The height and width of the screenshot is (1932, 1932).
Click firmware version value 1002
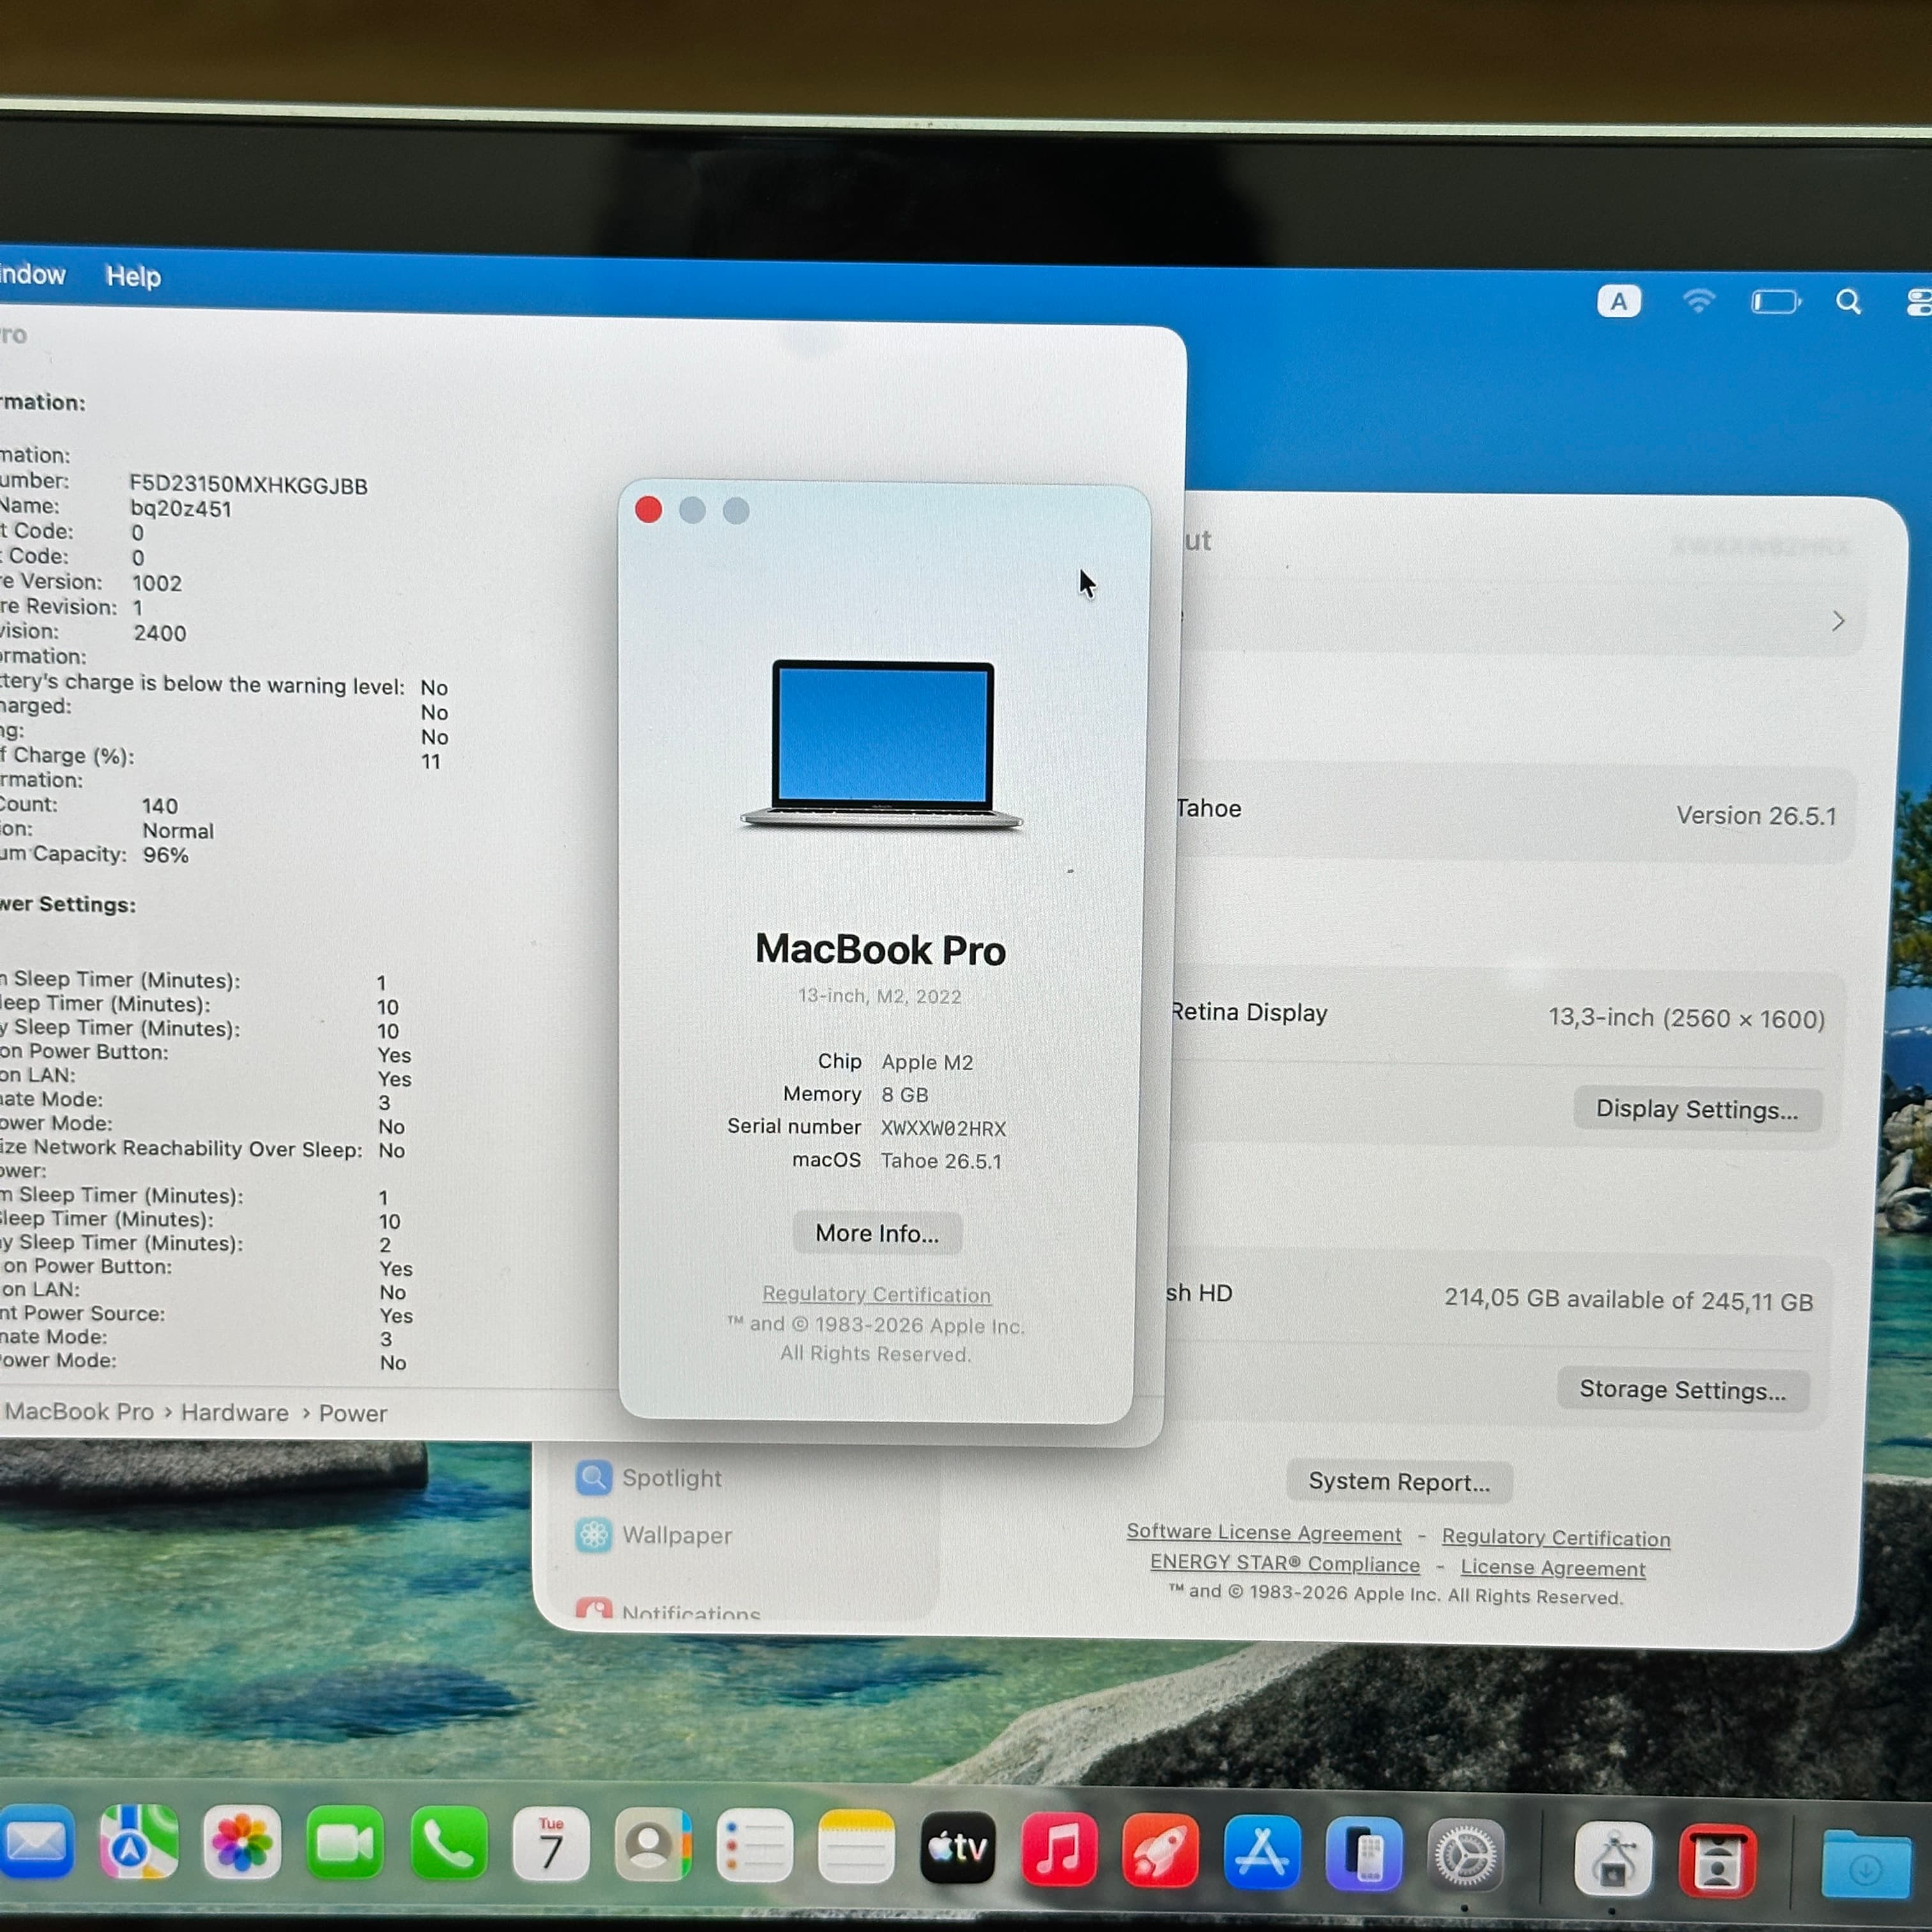point(157,583)
